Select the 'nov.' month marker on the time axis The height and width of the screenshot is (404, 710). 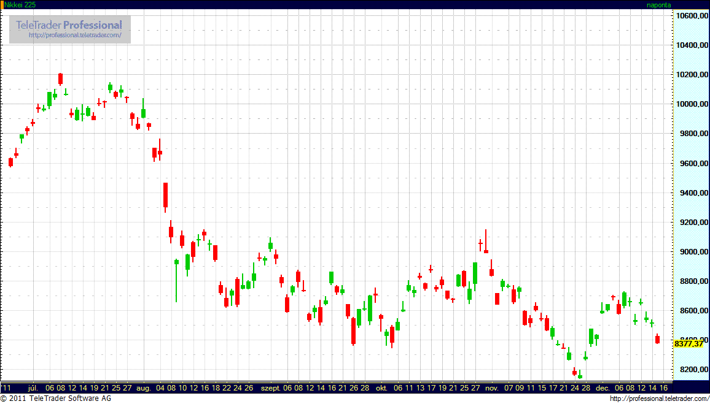(x=491, y=388)
